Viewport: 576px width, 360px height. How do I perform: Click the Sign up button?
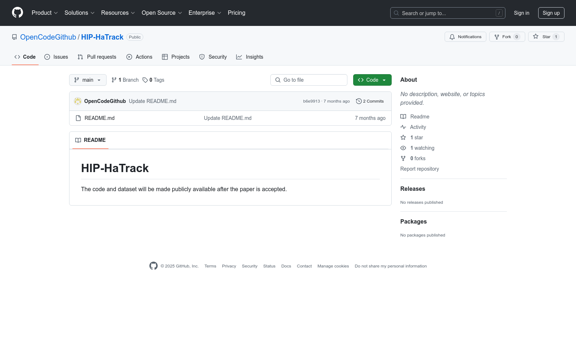551,13
